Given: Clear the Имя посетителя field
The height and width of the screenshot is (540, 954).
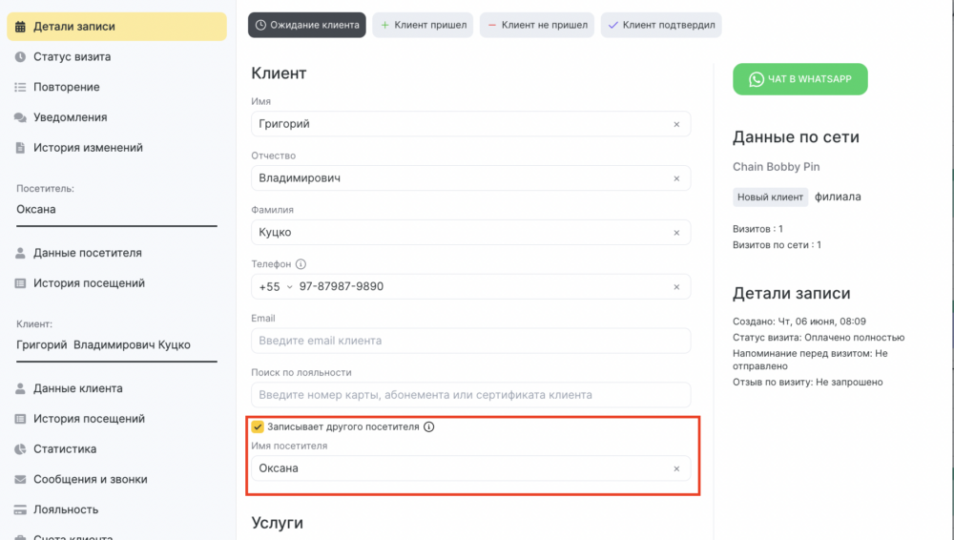Looking at the screenshot, I should [x=676, y=468].
